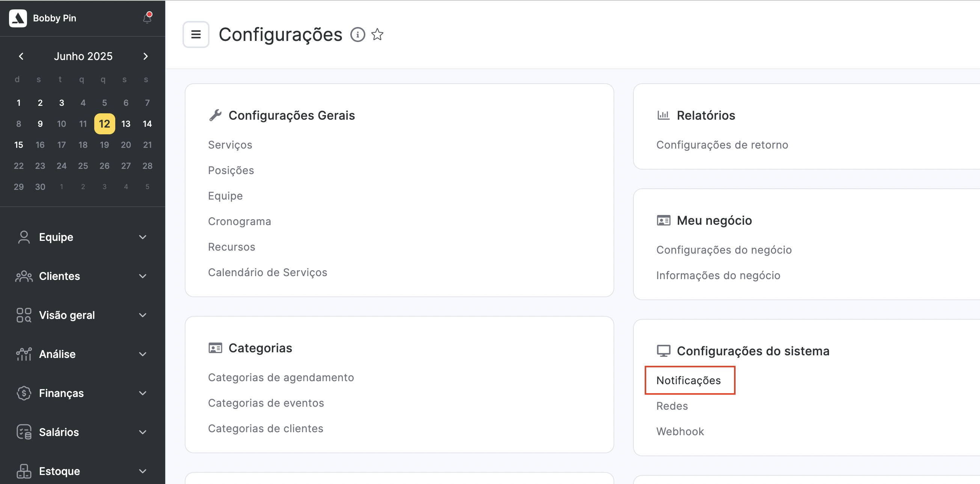Go to next month in calendar

coord(145,56)
